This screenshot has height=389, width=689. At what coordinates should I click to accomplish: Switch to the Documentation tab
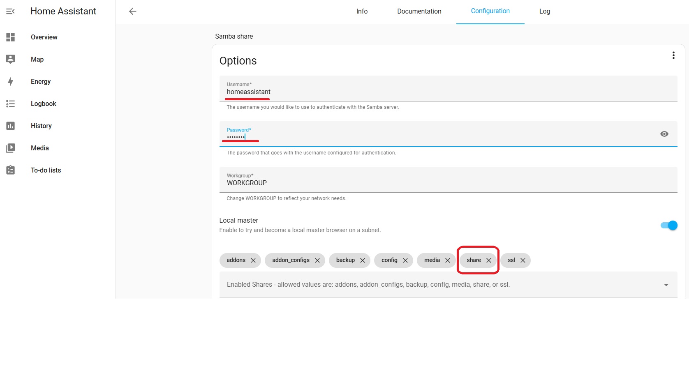419,12
